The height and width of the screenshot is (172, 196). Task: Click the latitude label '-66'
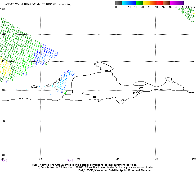point(2,90)
